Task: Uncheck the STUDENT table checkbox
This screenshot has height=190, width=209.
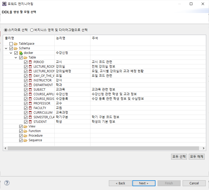Action: point(26,122)
